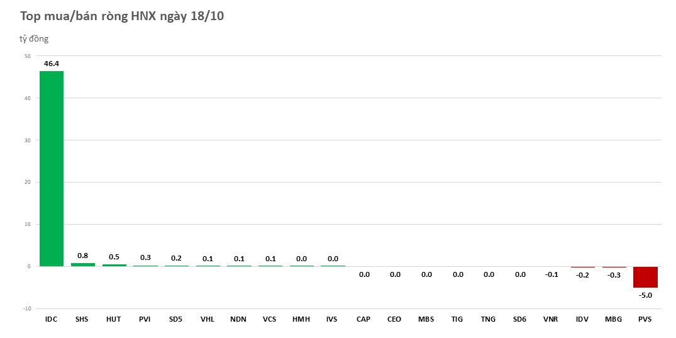Select the PVS x-axis label

coord(645,320)
